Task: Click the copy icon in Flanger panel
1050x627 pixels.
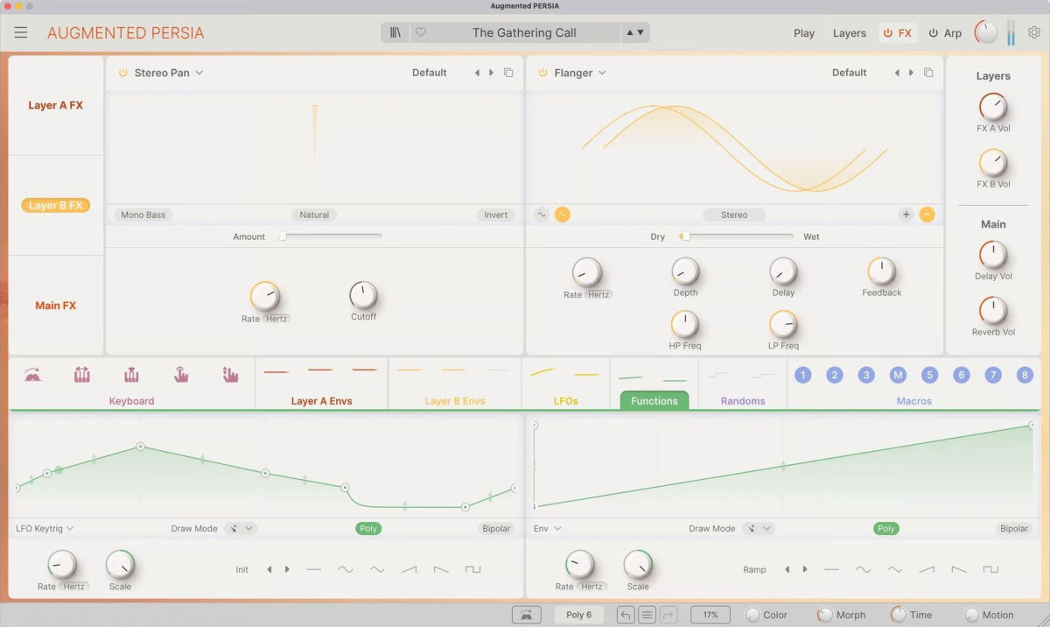Action: pos(928,73)
